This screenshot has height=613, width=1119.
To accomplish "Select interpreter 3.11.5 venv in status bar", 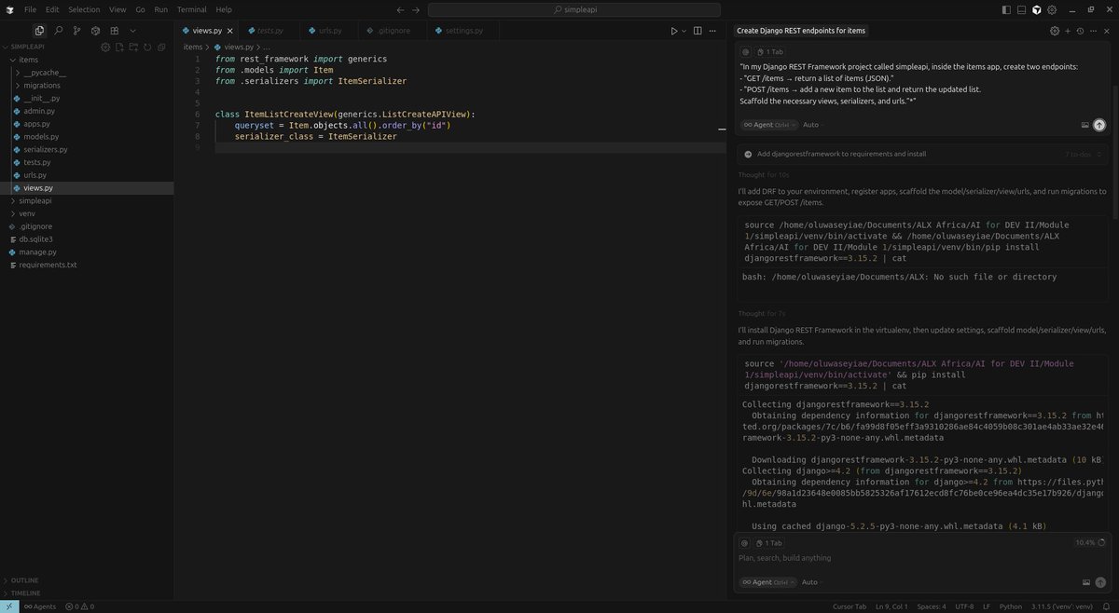I will (1064, 606).
